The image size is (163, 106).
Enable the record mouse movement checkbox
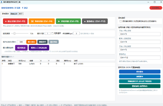(x=121, y=21)
